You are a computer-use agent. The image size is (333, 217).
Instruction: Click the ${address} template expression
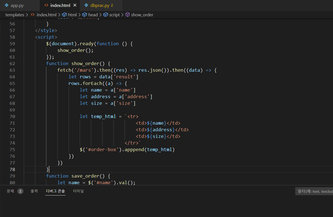click(x=161, y=130)
